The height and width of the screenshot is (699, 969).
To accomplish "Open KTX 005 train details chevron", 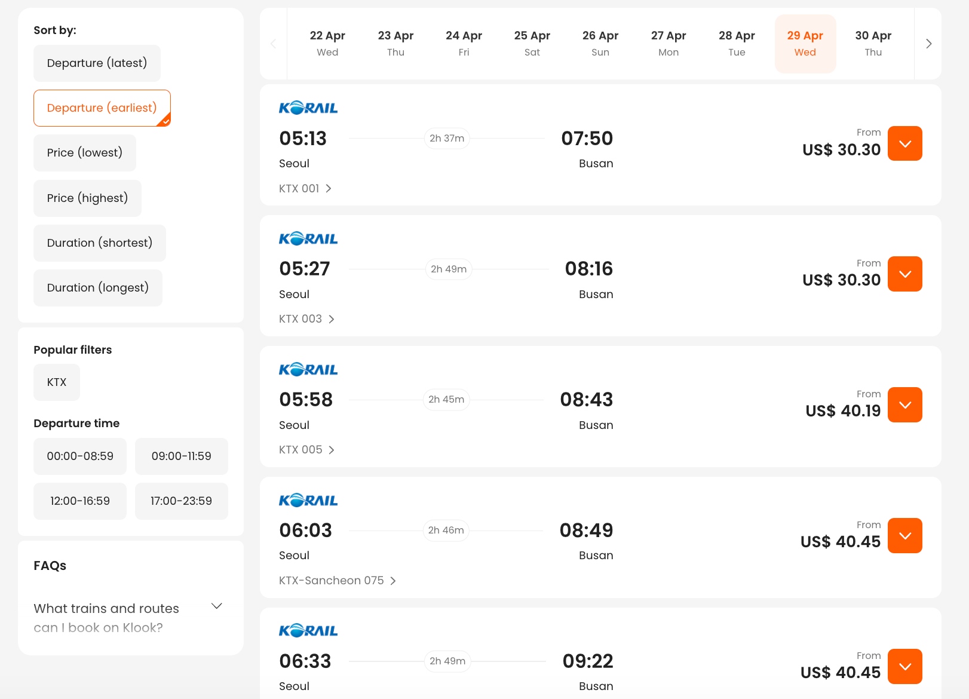I will pos(332,450).
